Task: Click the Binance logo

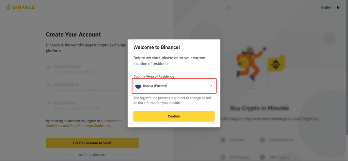Action: coord(20,7)
